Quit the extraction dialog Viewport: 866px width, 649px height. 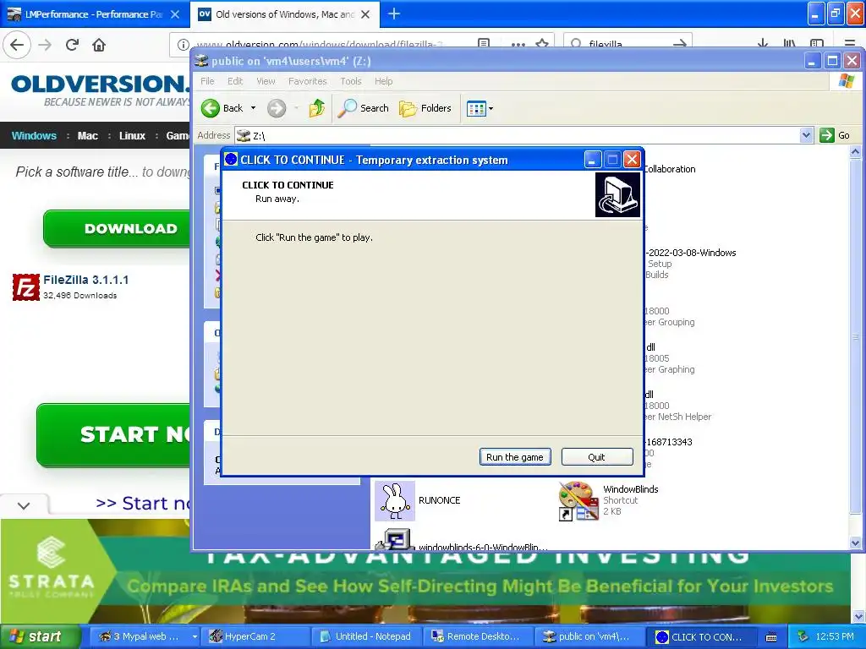[x=596, y=457]
